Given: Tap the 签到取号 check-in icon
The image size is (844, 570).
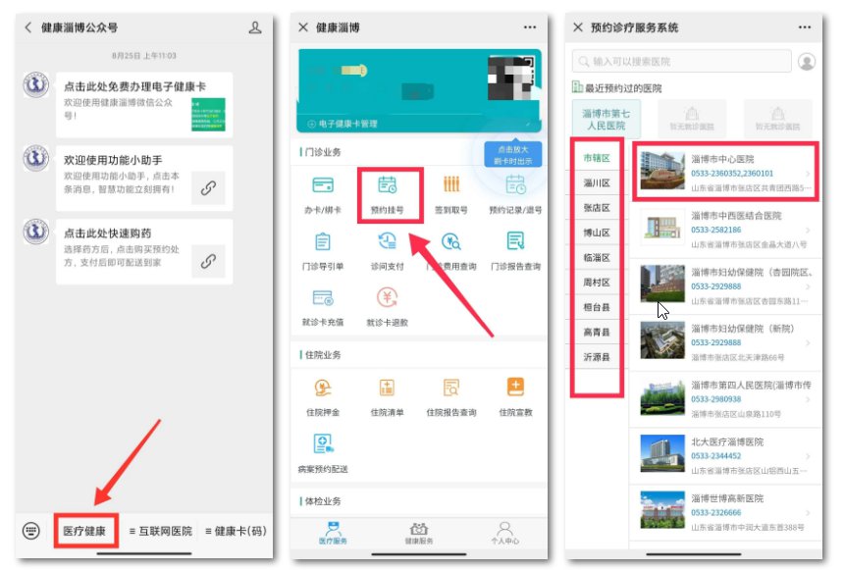Looking at the screenshot, I should (451, 184).
